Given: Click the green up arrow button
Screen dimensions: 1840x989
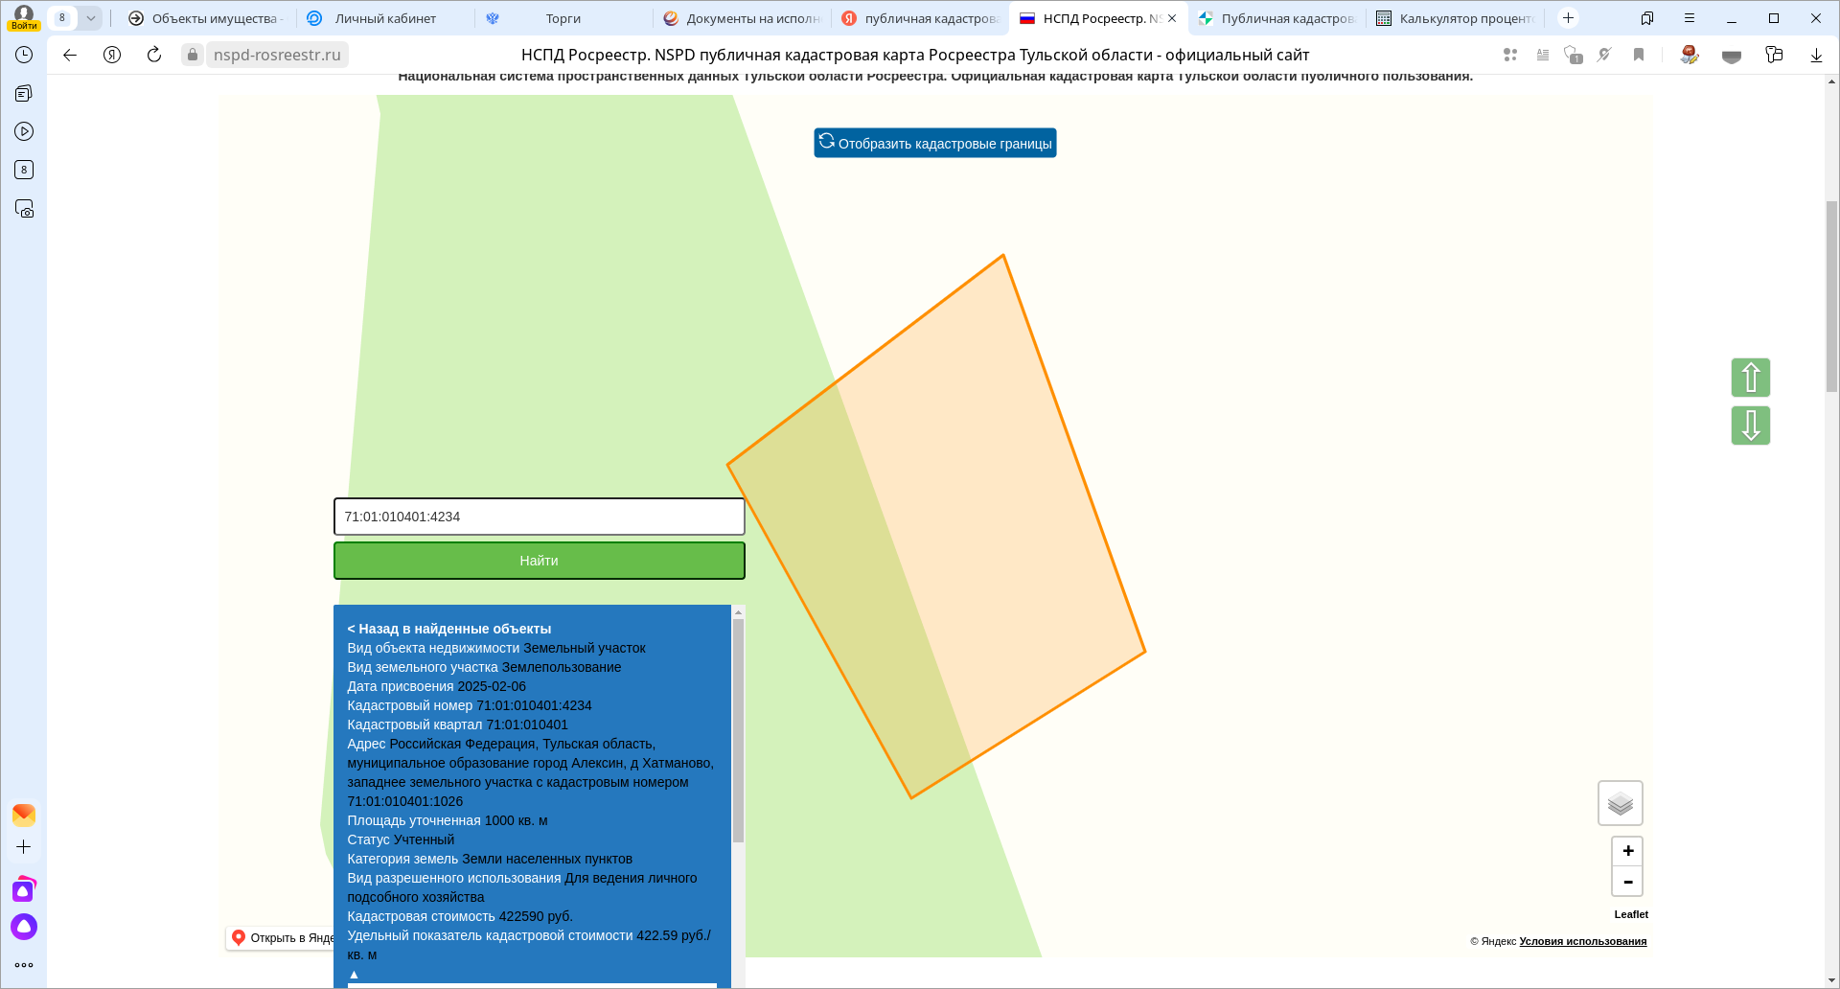Looking at the screenshot, I should point(1750,378).
